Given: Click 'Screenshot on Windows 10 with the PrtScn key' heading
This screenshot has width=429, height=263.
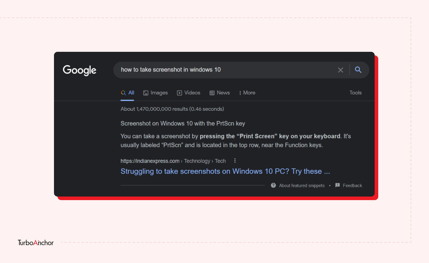Looking at the screenshot, I should pyautogui.click(x=183, y=124).
